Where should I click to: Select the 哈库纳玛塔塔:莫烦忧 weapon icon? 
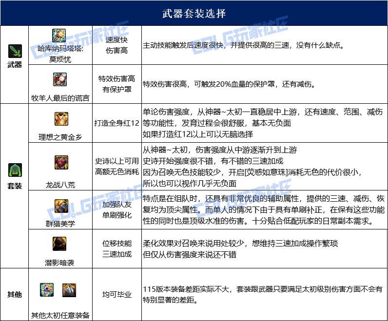point(59,36)
